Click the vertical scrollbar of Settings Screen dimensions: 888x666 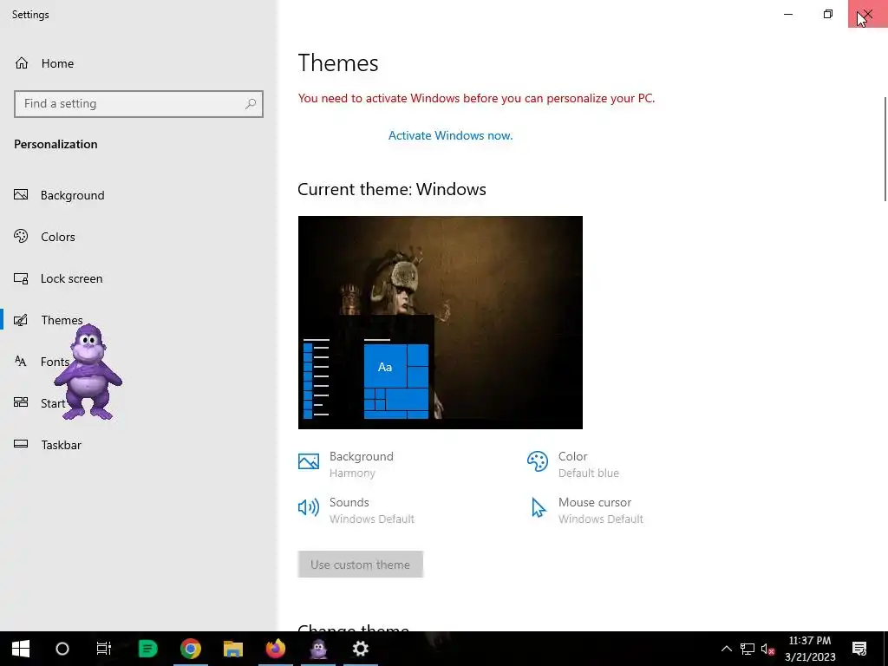[x=885, y=148]
